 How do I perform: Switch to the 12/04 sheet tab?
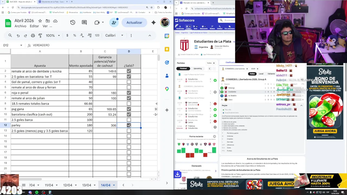point(68,185)
